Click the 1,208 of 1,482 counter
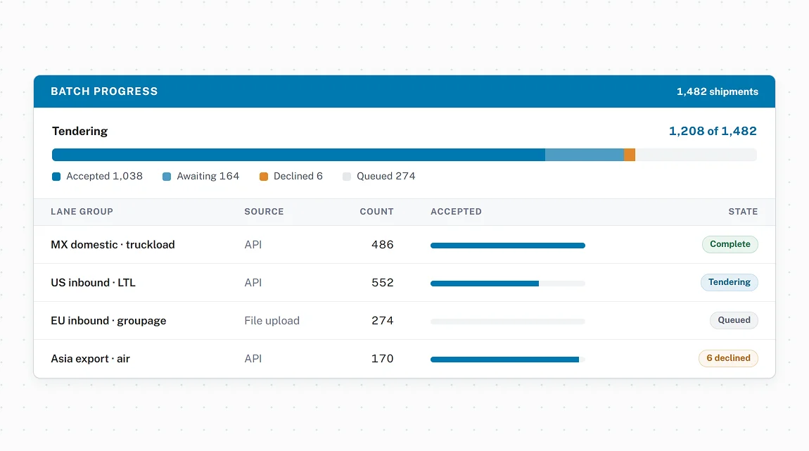The height and width of the screenshot is (451, 809). pyautogui.click(x=713, y=131)
